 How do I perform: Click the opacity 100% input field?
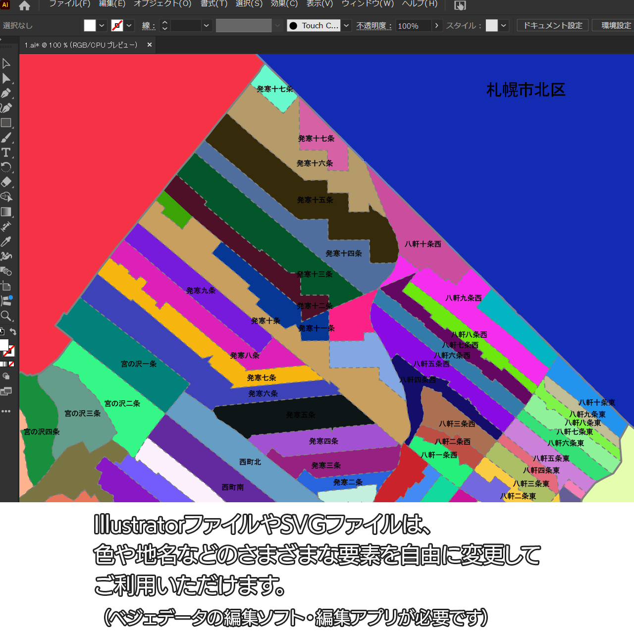pos(413,26)
